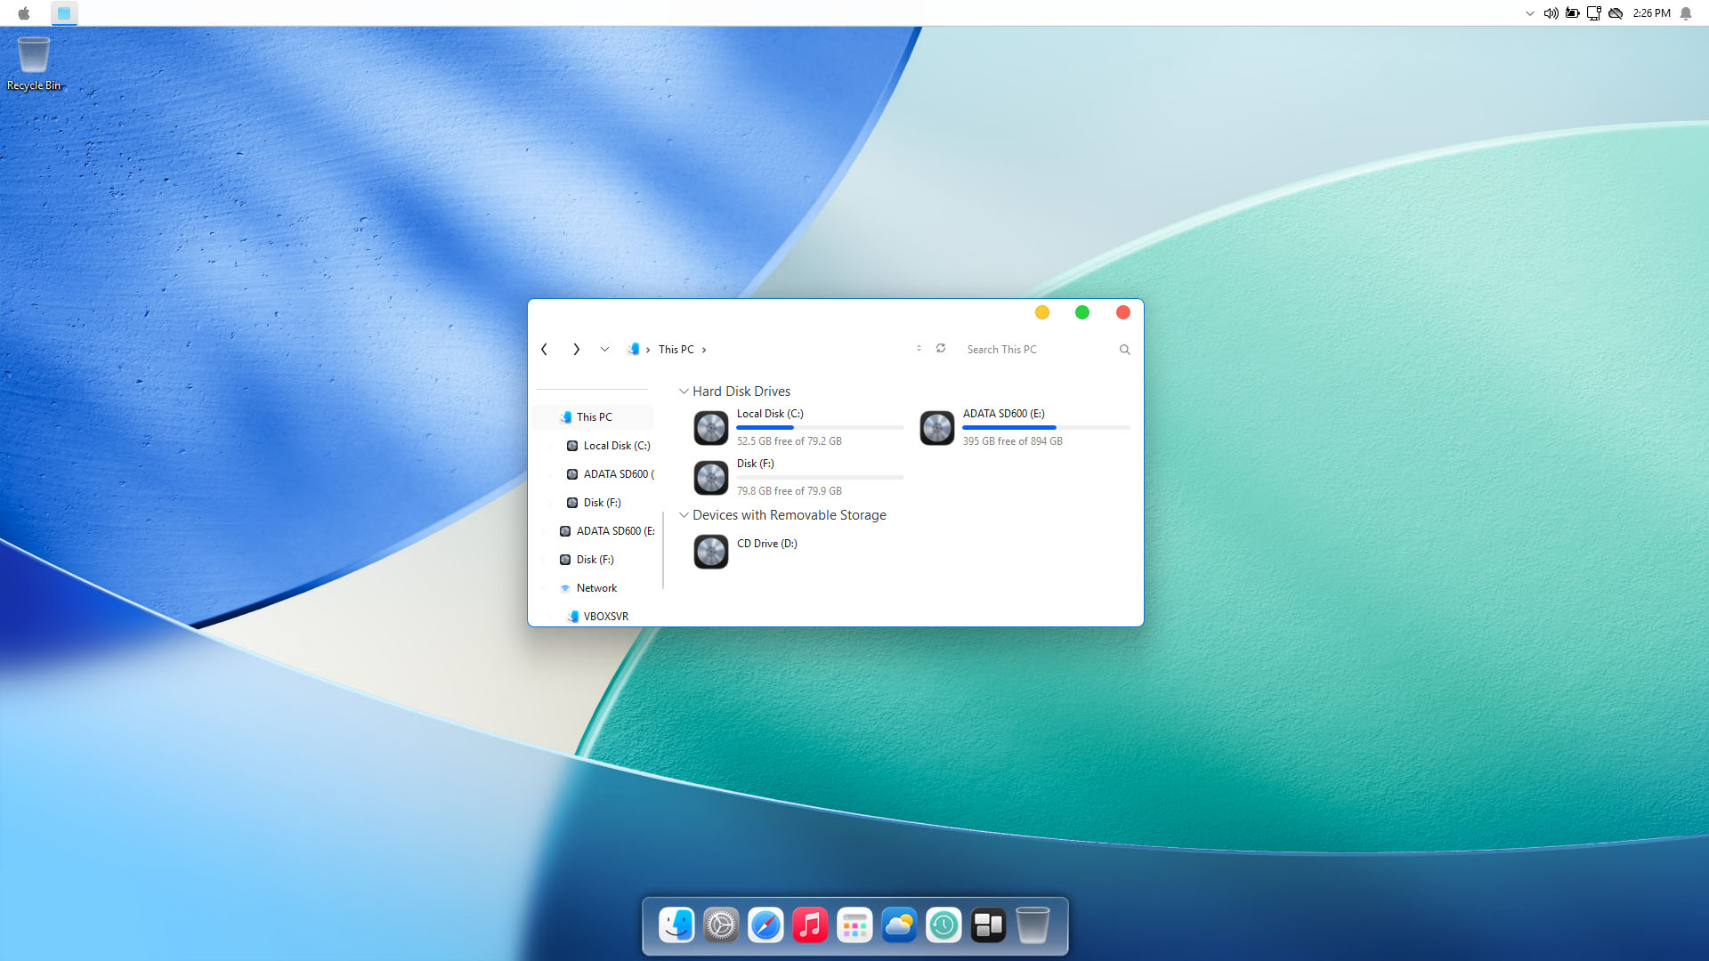Click the Launchpad grid icon in dock
This screenshot has height=961, width=1709.
(x=854, y=925)
